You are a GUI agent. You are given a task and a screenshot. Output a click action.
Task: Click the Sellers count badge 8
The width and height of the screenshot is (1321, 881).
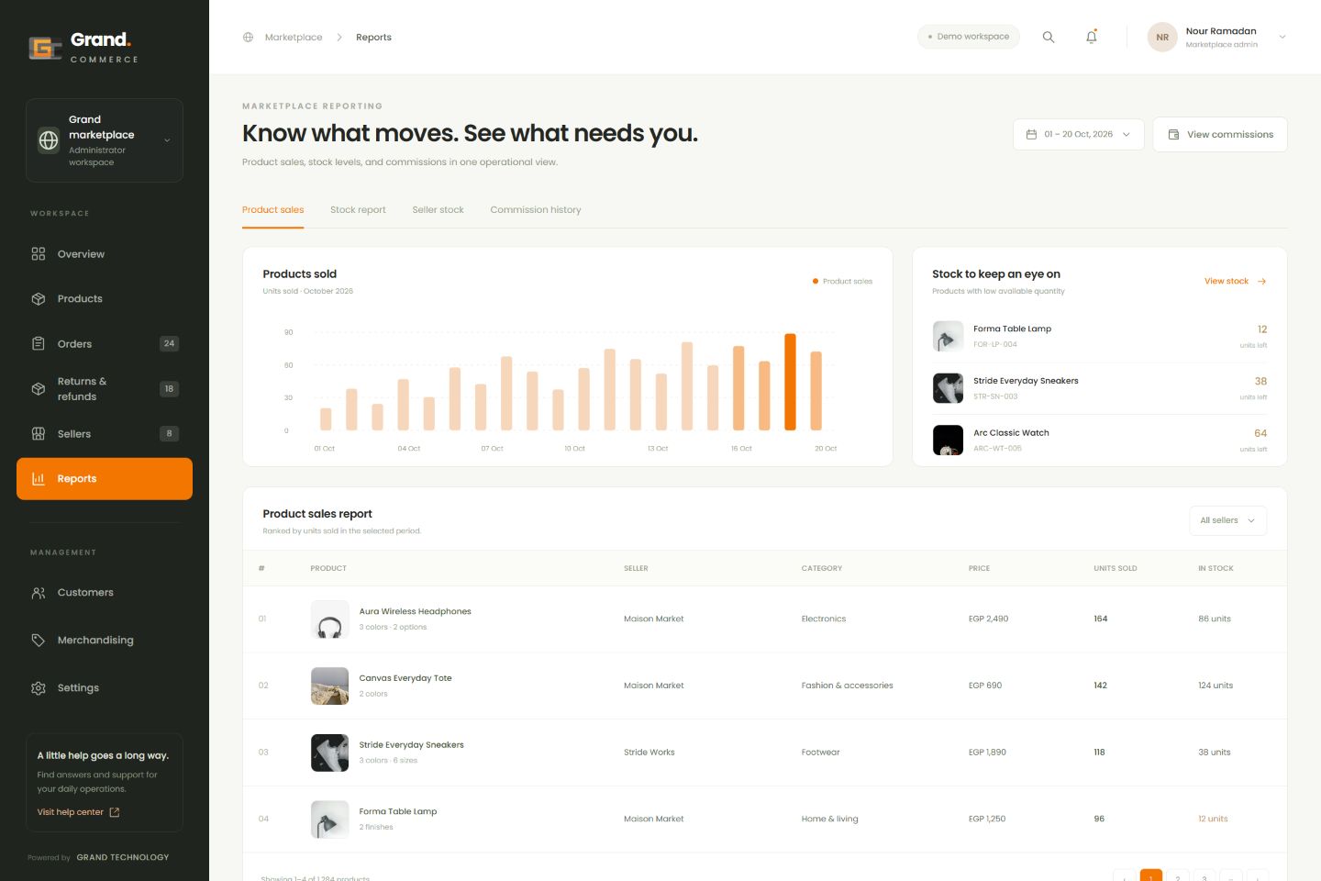pos(169,434)
